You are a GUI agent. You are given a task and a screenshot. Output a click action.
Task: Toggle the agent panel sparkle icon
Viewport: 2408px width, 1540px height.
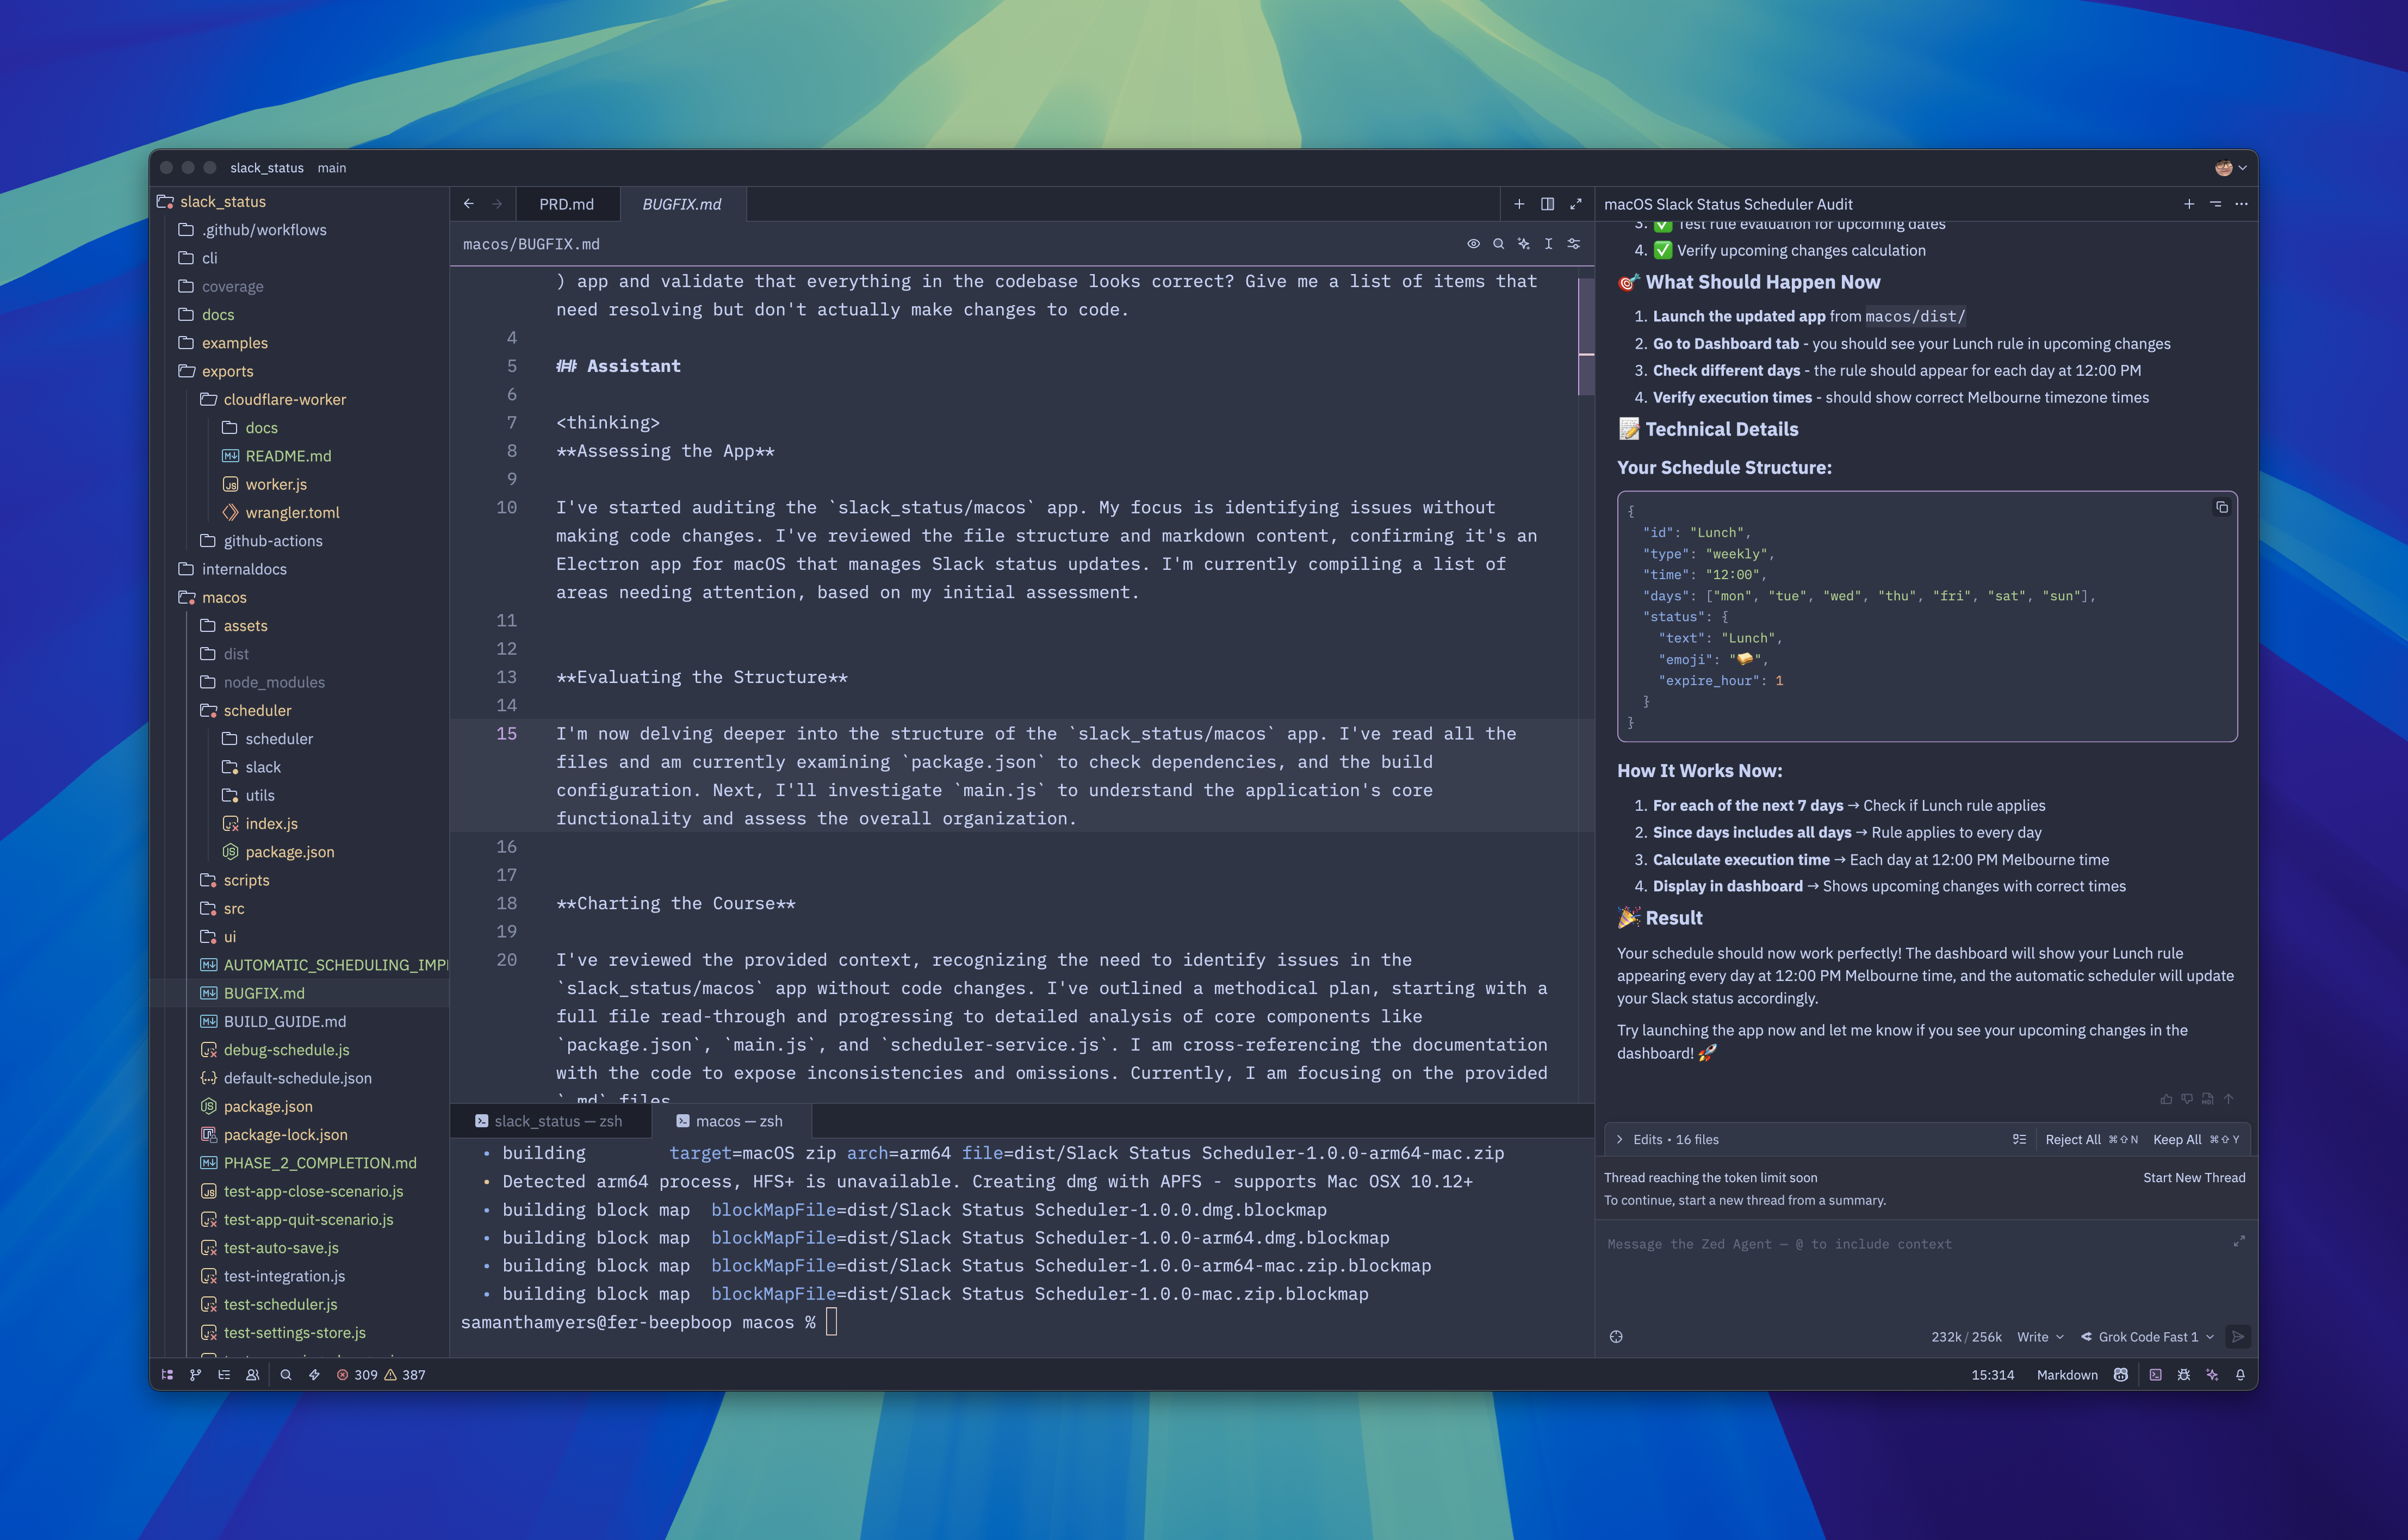[2212, 1375]
